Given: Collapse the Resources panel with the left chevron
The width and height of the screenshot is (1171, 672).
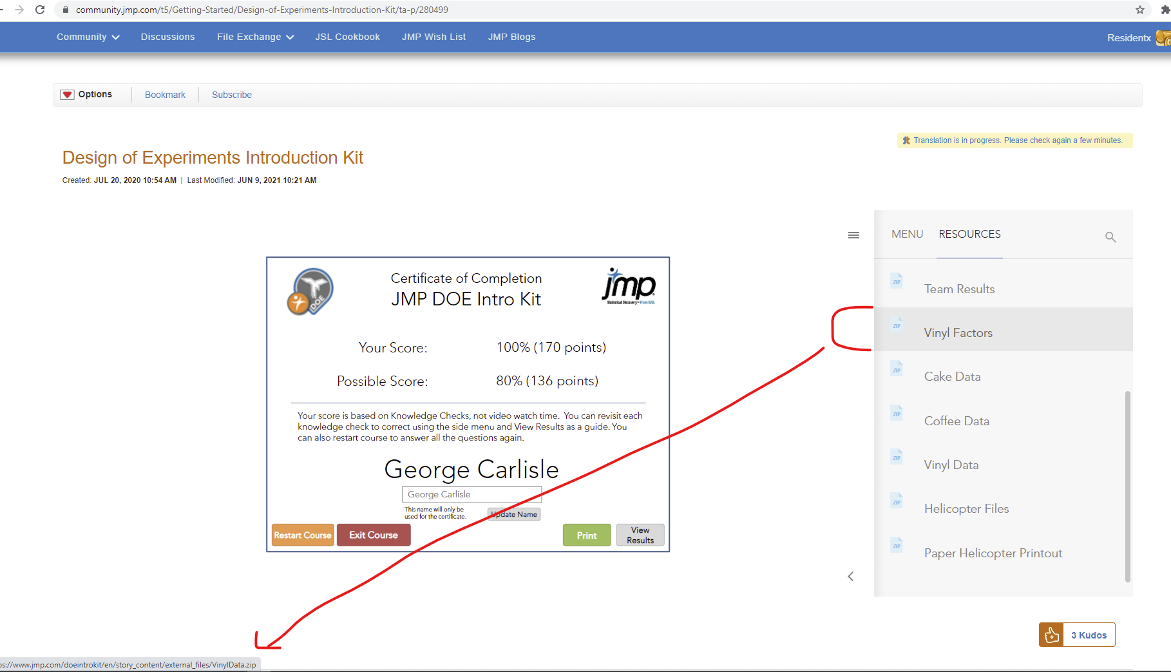Looking at the screenshot, I should click(850, 576).
